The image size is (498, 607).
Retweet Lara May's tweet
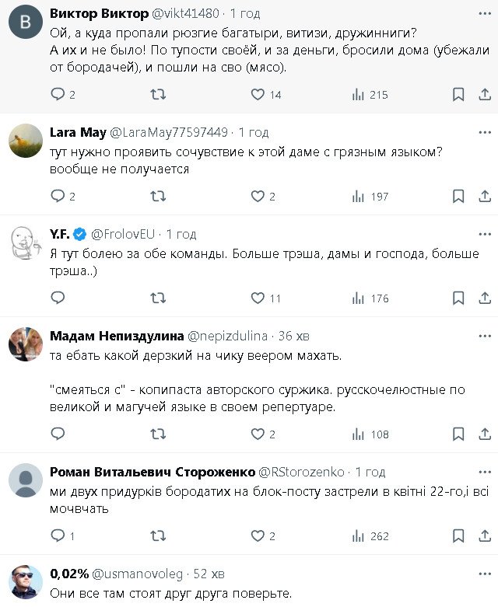tap(158, 197)
